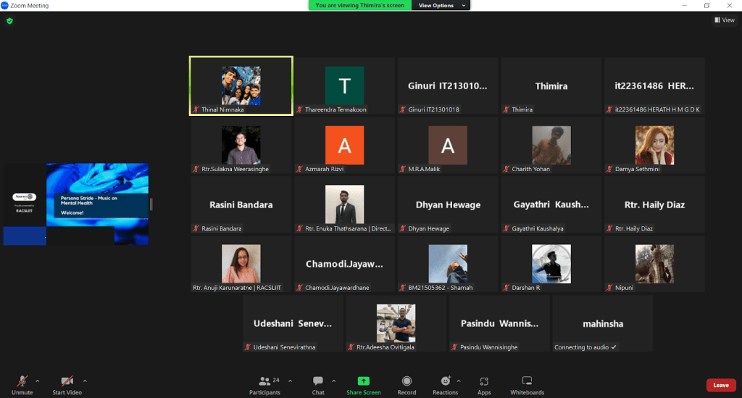This screenshot has width=742, height=398.
Task: Expand the Participants options caret
Action: tap(290, 380)
